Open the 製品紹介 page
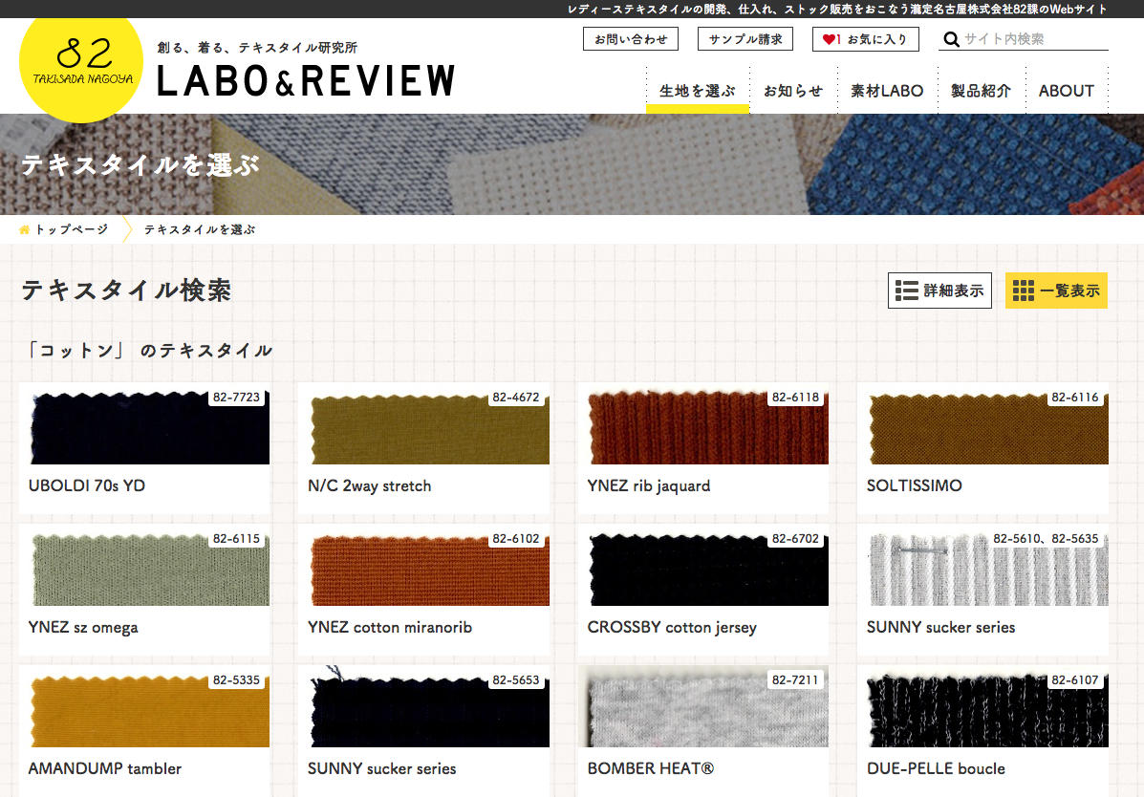 pyautogui.click(x=981, y=91)
